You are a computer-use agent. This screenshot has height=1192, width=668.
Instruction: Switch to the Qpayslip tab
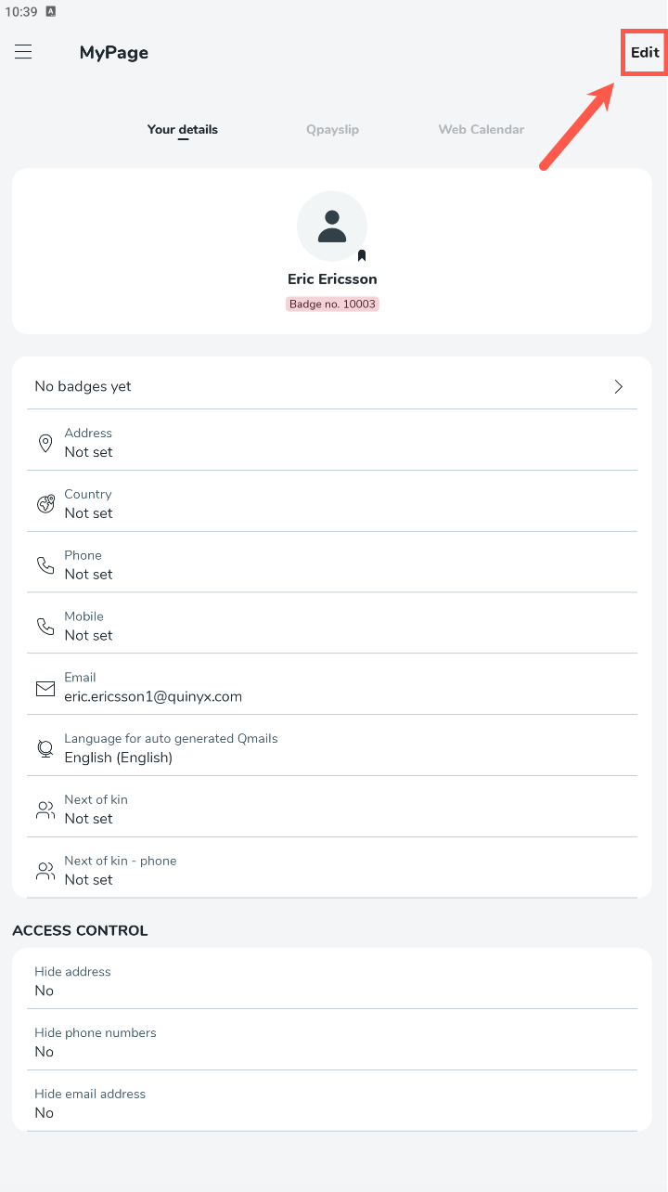pyautogui.click(x=332, y=130)
